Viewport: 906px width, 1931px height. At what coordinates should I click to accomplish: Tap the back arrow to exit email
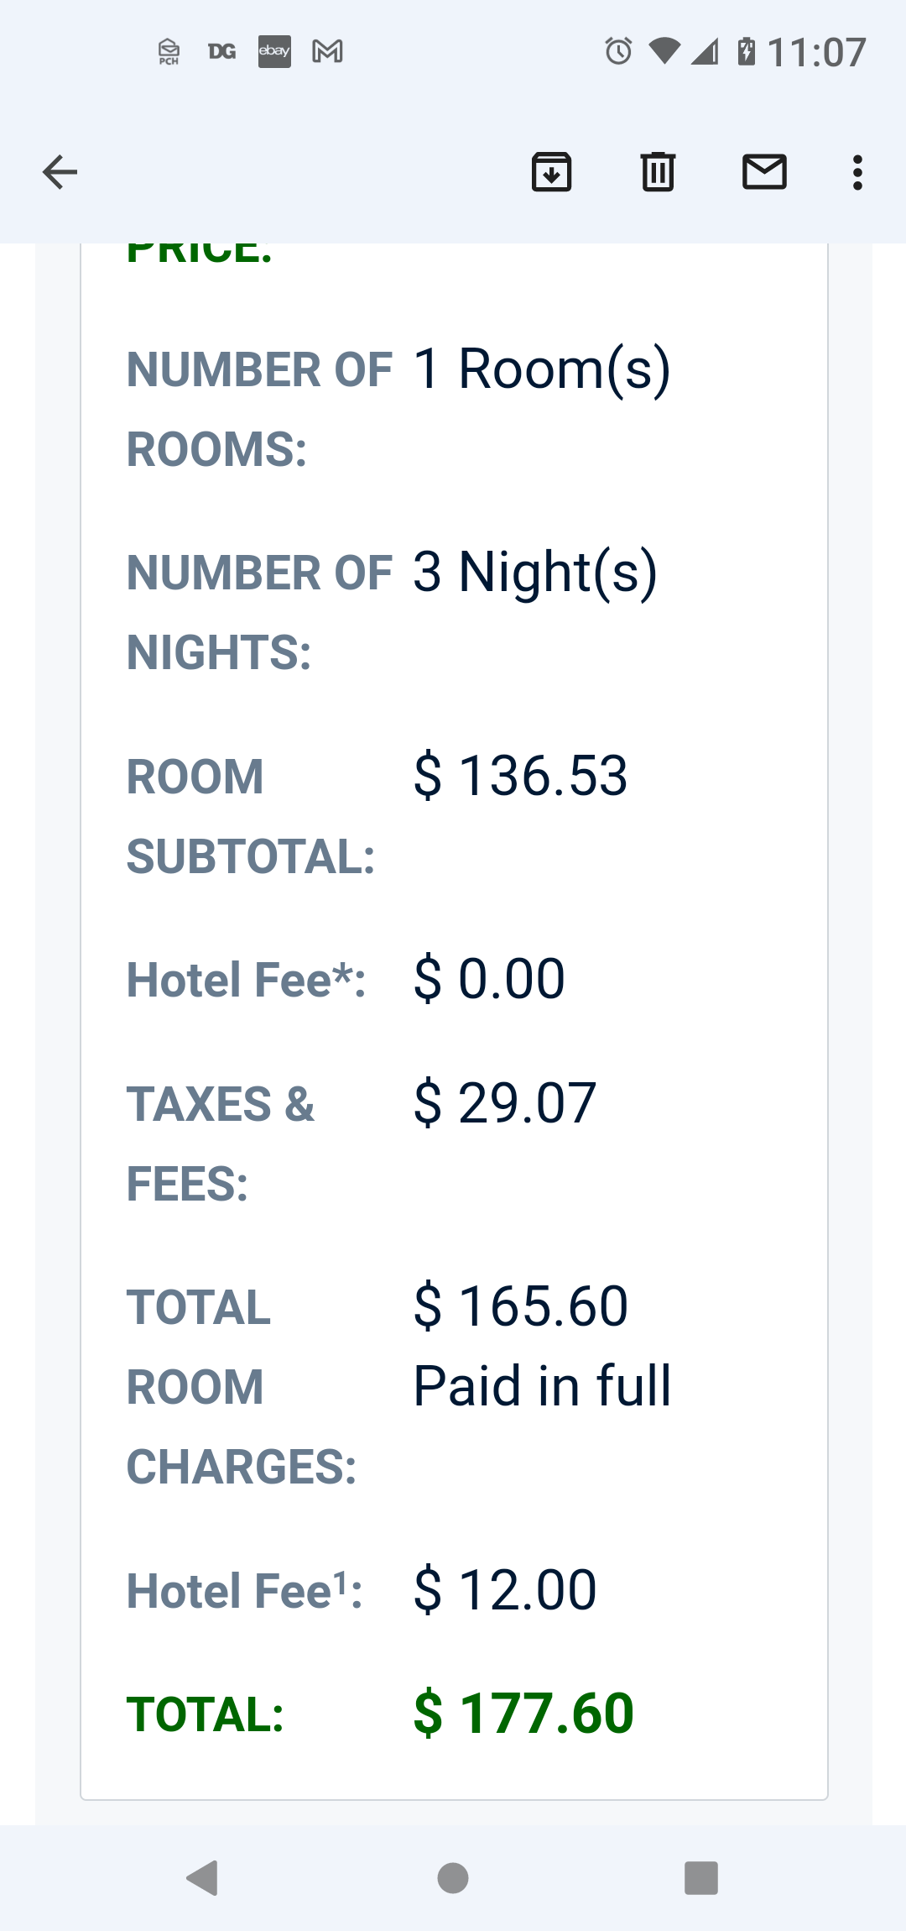coord(60,172)
